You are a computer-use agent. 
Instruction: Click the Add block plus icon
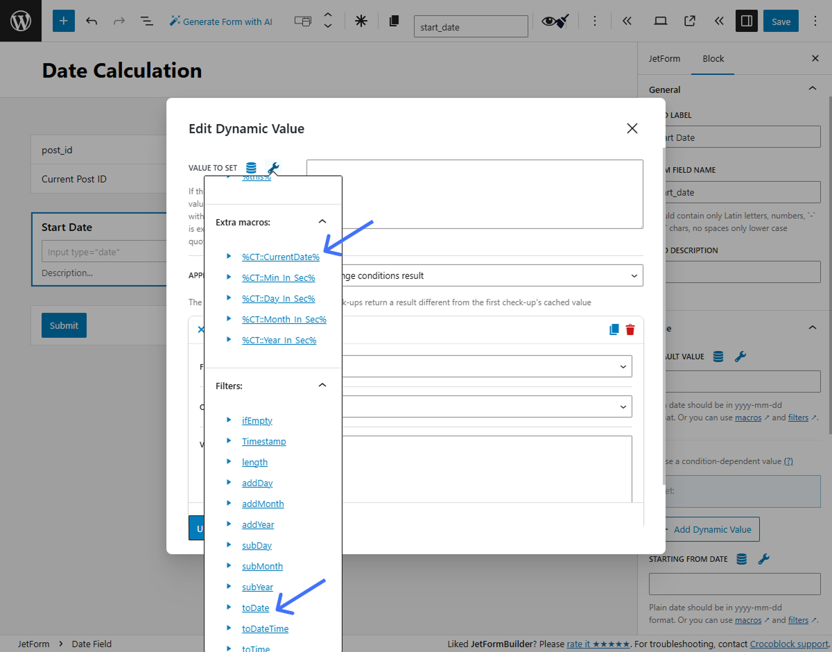(63, 21)
